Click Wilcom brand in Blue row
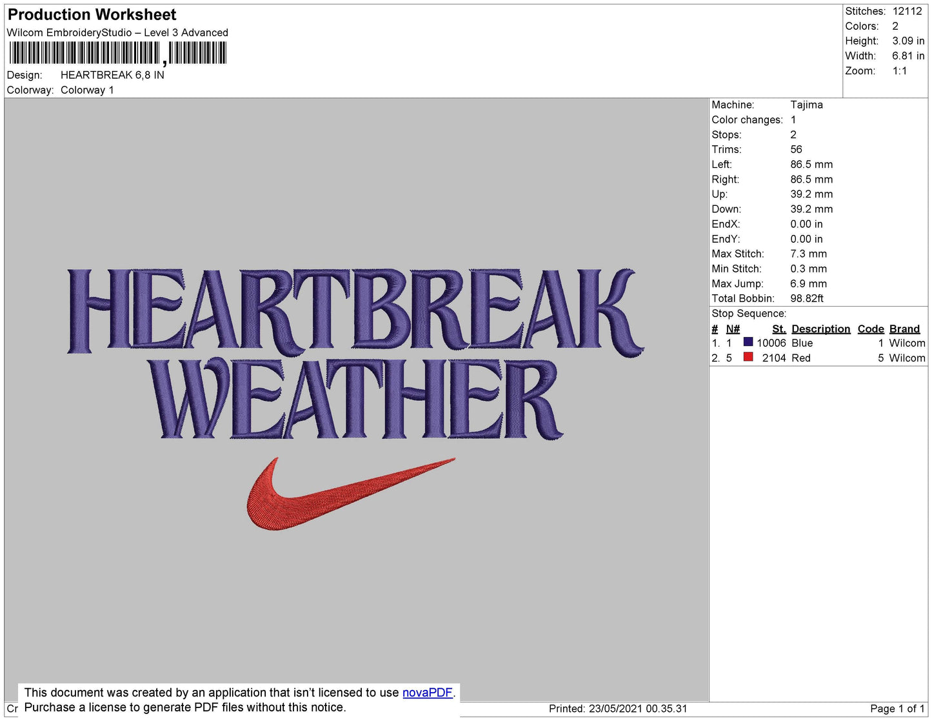Screen dimensions: 932x721 [907, 343]
